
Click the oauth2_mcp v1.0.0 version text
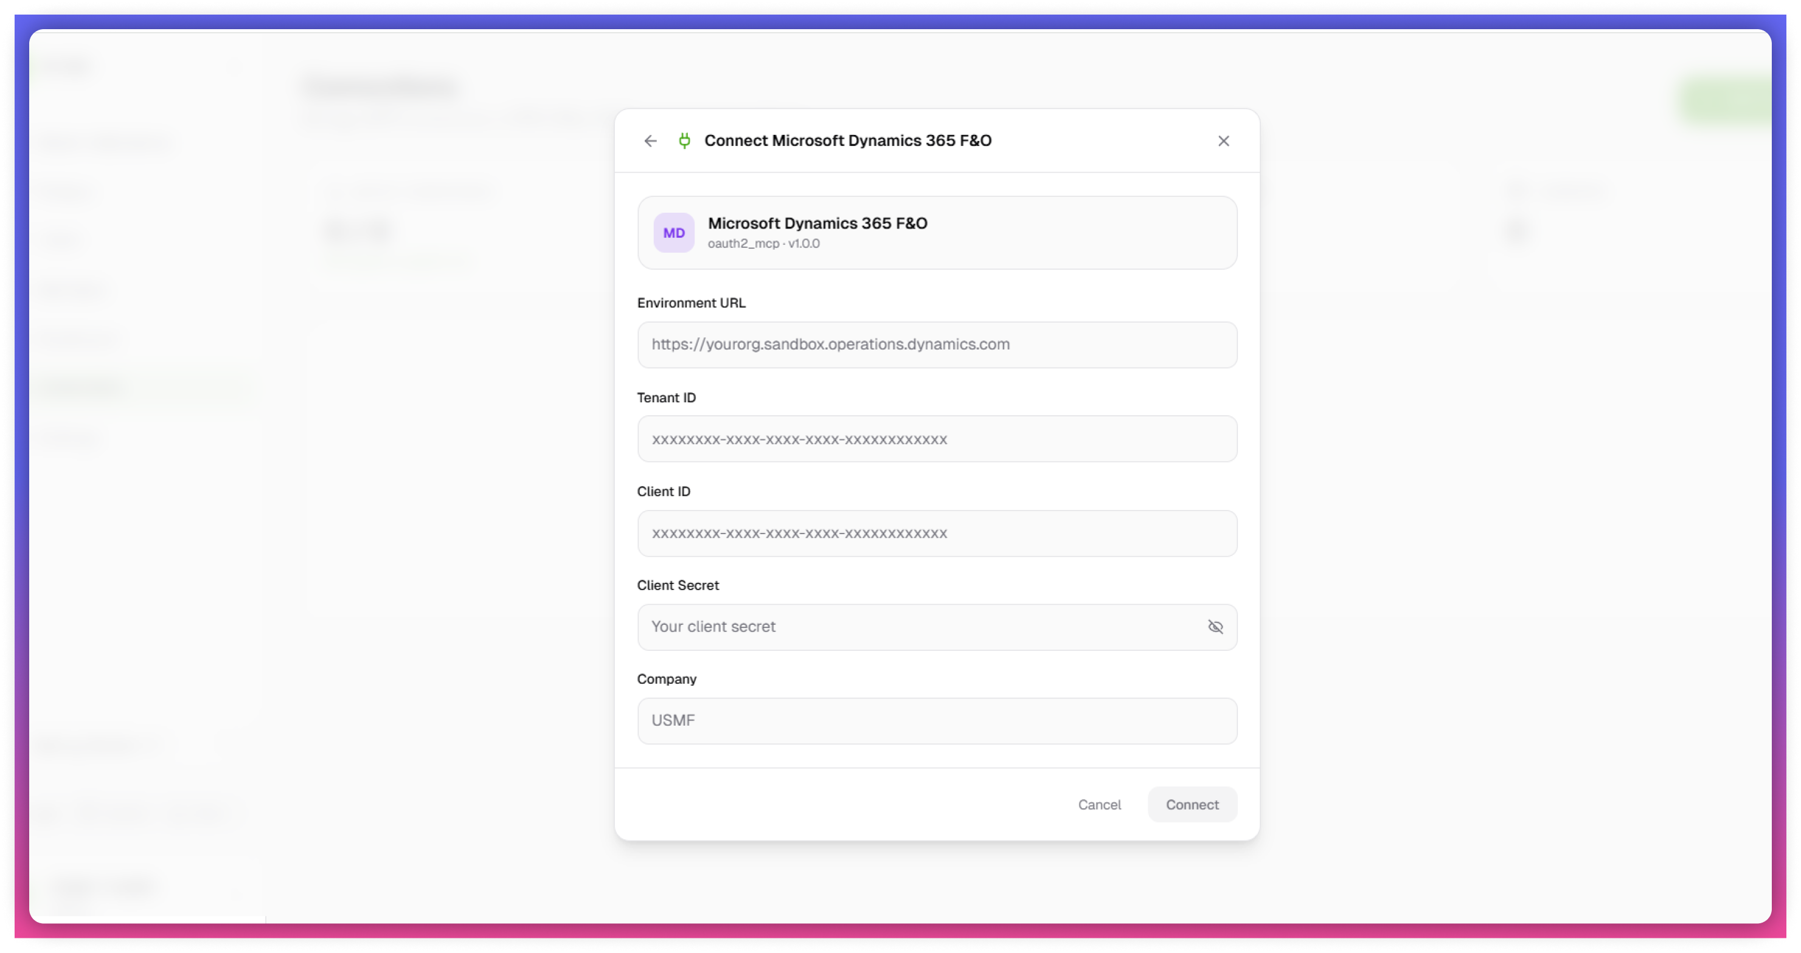763,244
